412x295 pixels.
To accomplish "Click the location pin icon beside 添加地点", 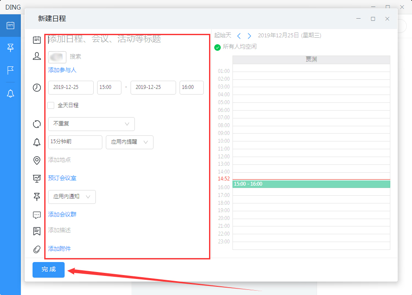I will click(37, 160).
